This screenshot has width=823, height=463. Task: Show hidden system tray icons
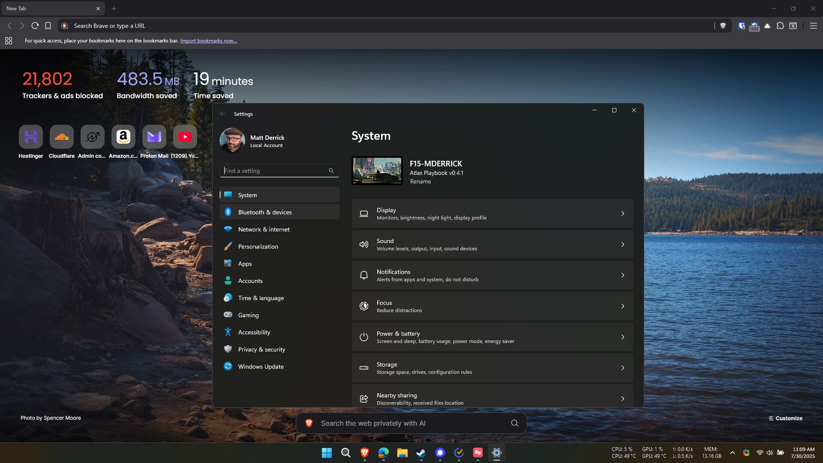[x=733, y=453]
